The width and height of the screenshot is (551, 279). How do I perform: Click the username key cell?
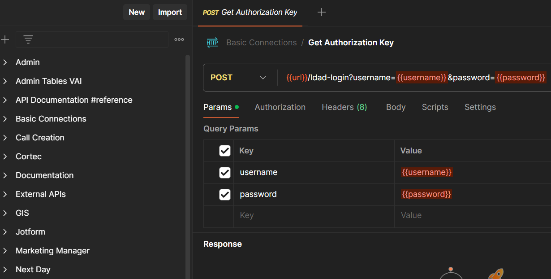pos(314,173)
